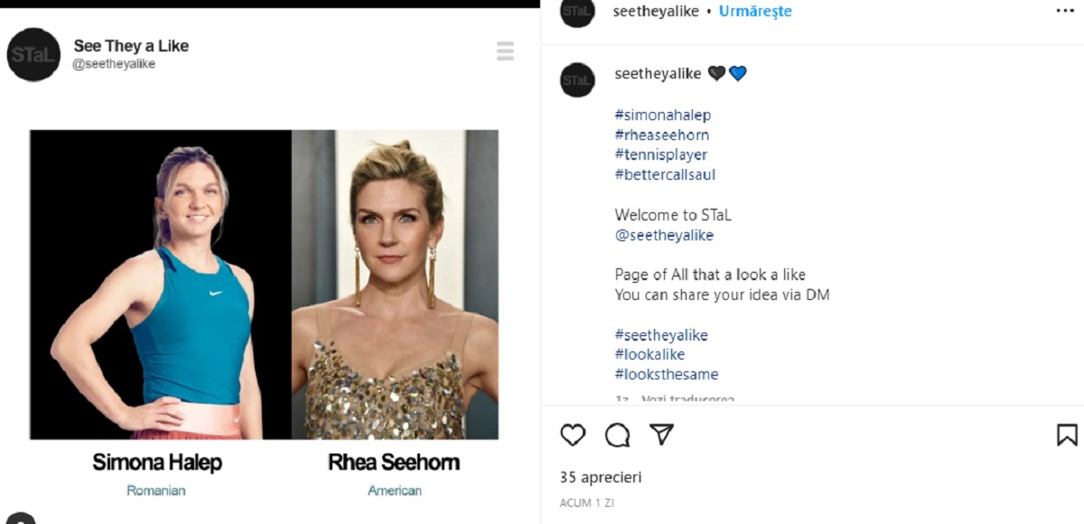This screenshot has width=1084, height=524.
Task: Open the #simonahalep hashtag
Action: pos(662,115)
